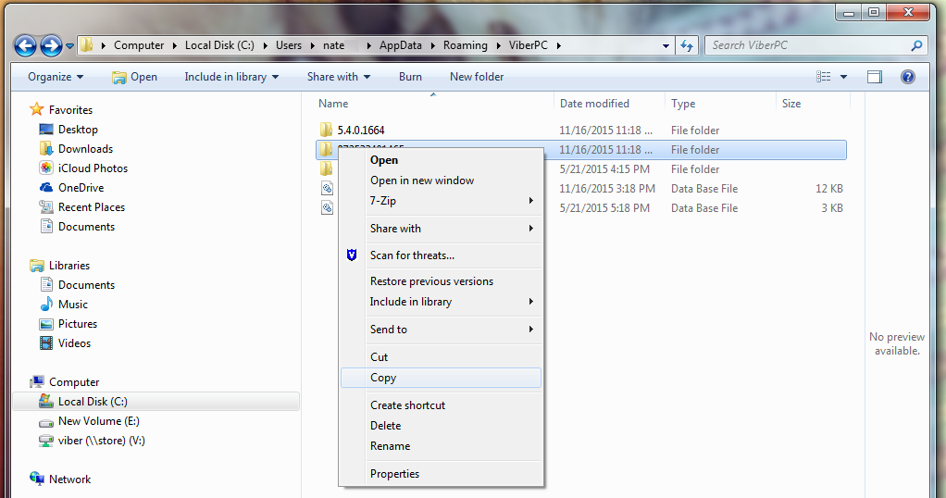Sort by Date modified column header
Viewport: 946px width, 498px height.
[594, 104]
